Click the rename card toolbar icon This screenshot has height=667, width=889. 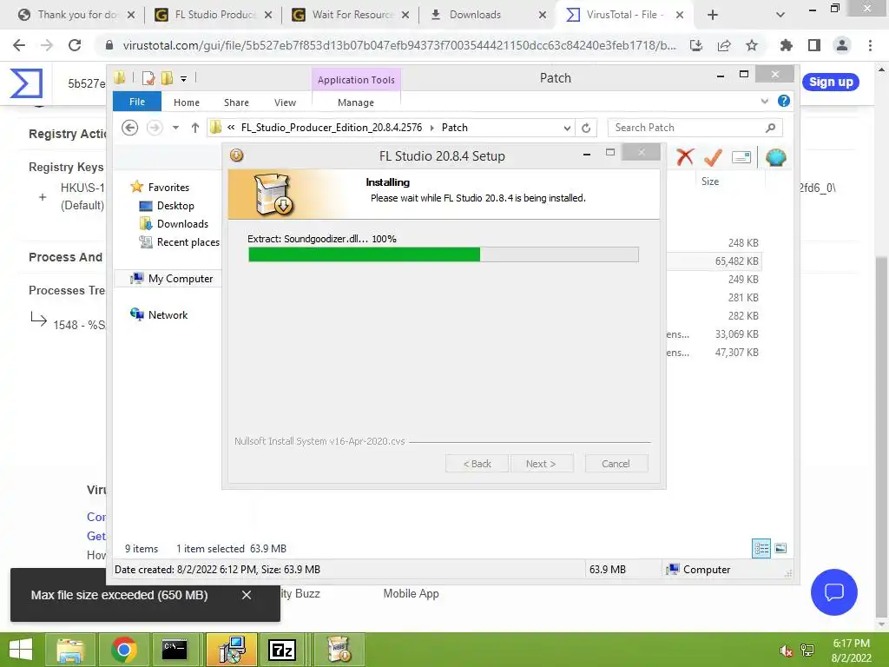pos(741,157)
